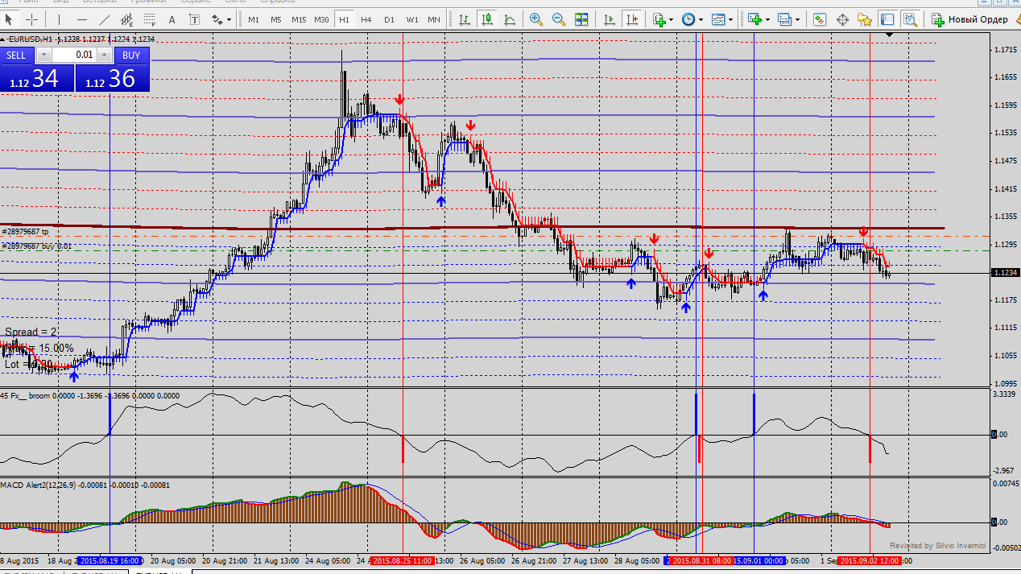Click the chart shift triangle marker

[x=889, y=35]
